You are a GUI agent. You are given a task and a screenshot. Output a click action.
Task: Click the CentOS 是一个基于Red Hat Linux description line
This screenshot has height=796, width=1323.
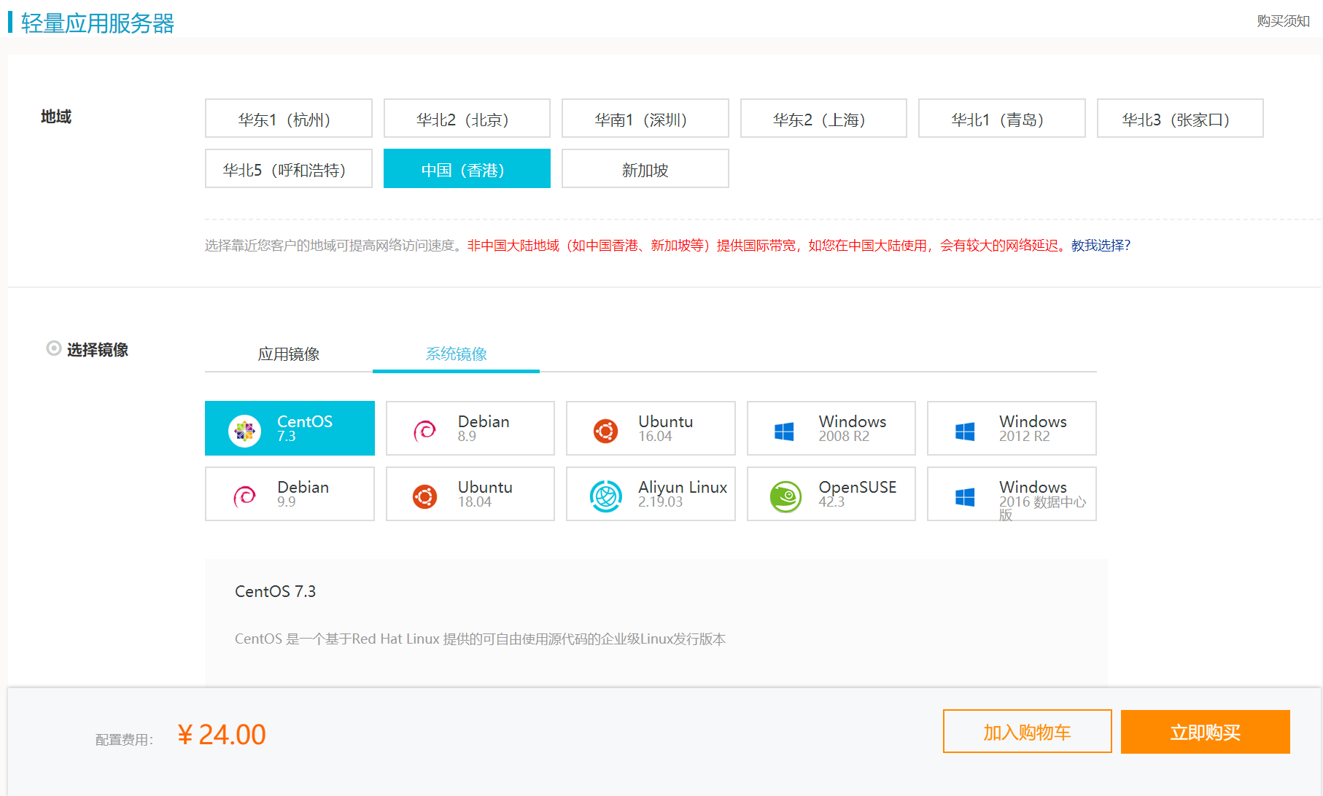(x=480, y=639)
